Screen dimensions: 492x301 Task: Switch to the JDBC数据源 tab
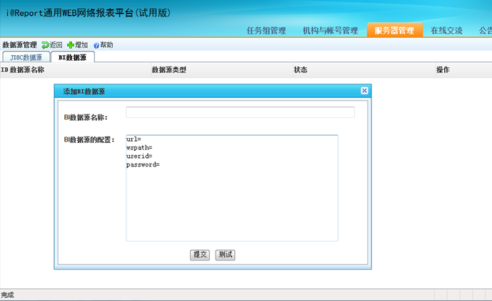click(26, 57)
